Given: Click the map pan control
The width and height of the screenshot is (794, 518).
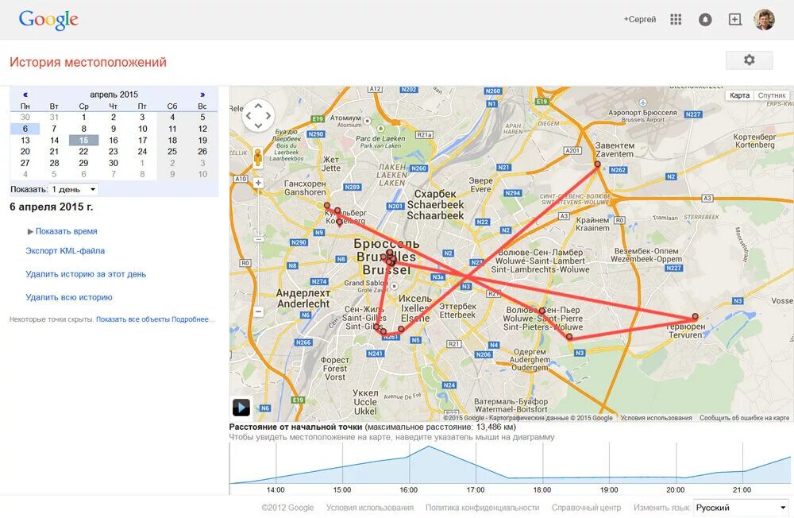Looking at the screenshot, I should click(258, 115).
